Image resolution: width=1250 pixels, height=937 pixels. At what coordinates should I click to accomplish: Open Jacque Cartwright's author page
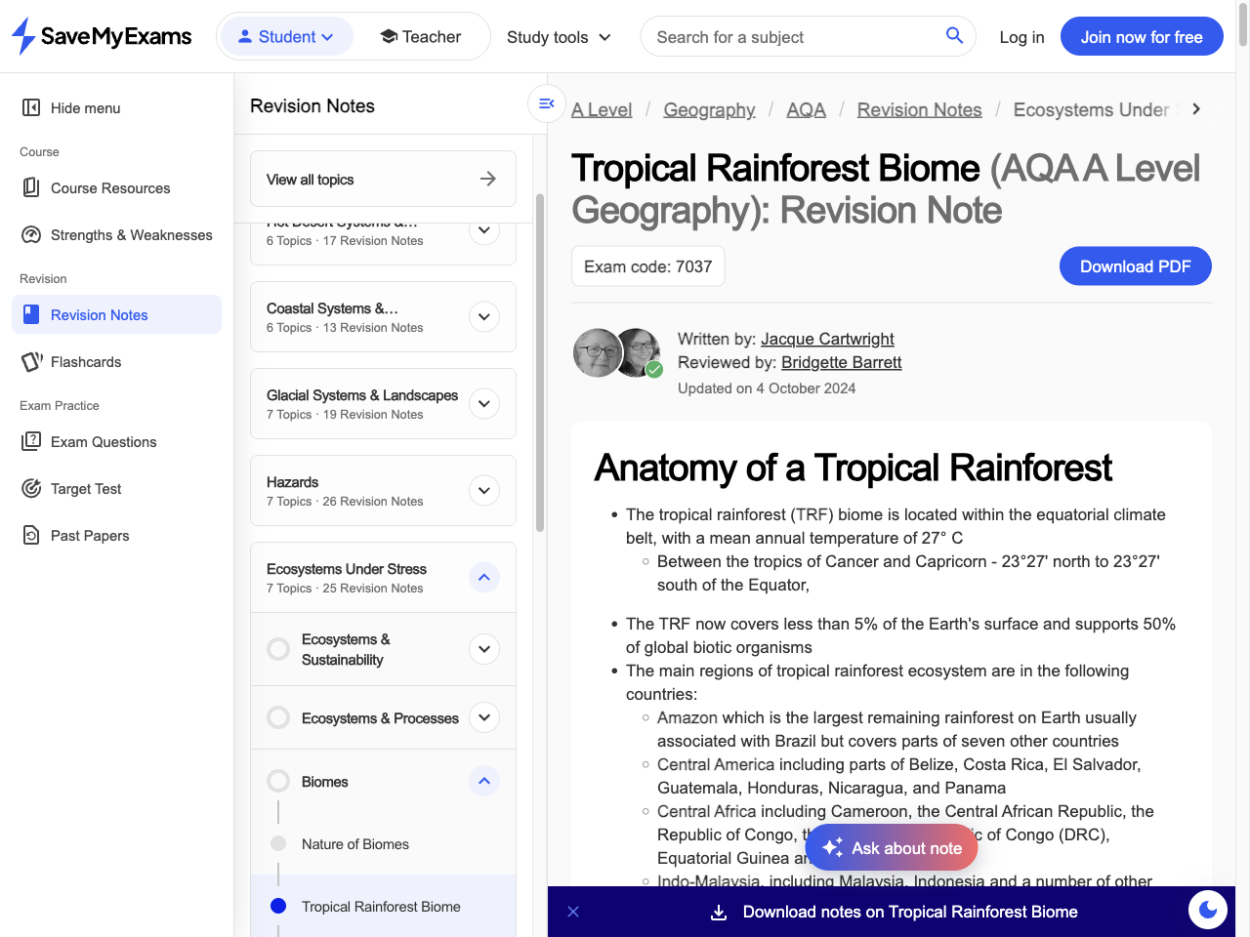pyautogui.click(x=827, y=339)
